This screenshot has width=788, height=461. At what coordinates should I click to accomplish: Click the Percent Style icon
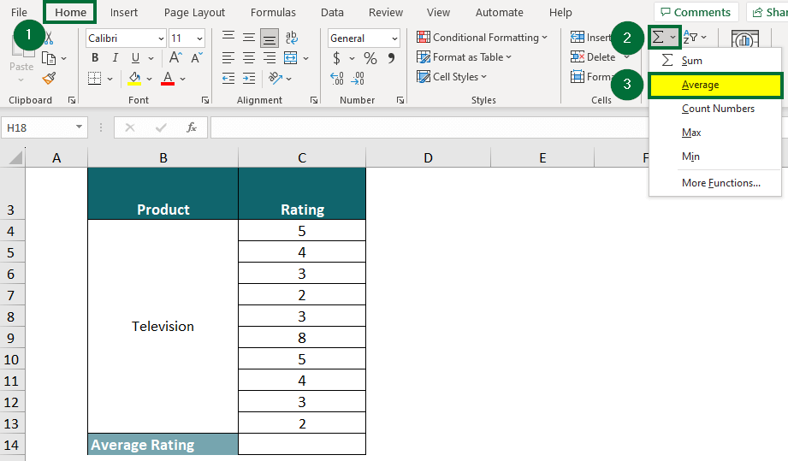click(x=370, y=58)
